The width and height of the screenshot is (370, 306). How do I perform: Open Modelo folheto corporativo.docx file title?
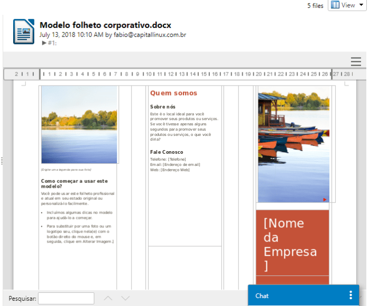[x=105, y=25]
